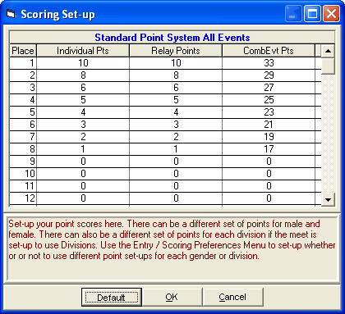Image resolution: width=345 pixels, height=314 pixels.
Task: Edit Relay Points for place 4
Action: [x=176, y=100]
